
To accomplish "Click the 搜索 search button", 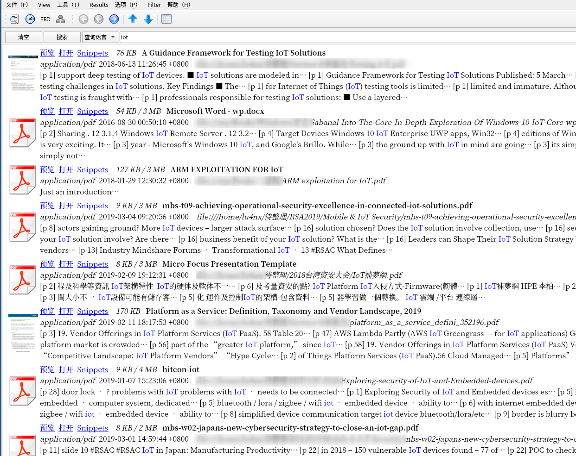I will pos(62,37).
